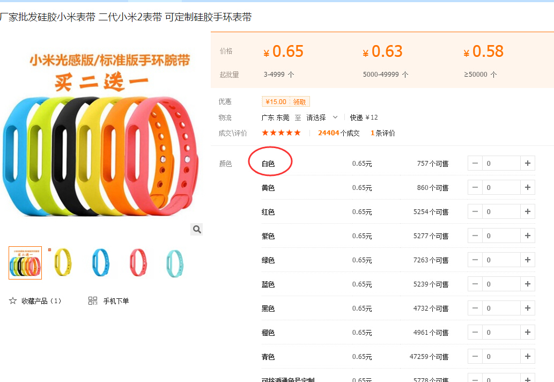The height and width of the screenshot is (382, 554).
Task: Open the 24404个成交 transaction records
Action: (338, 133)
